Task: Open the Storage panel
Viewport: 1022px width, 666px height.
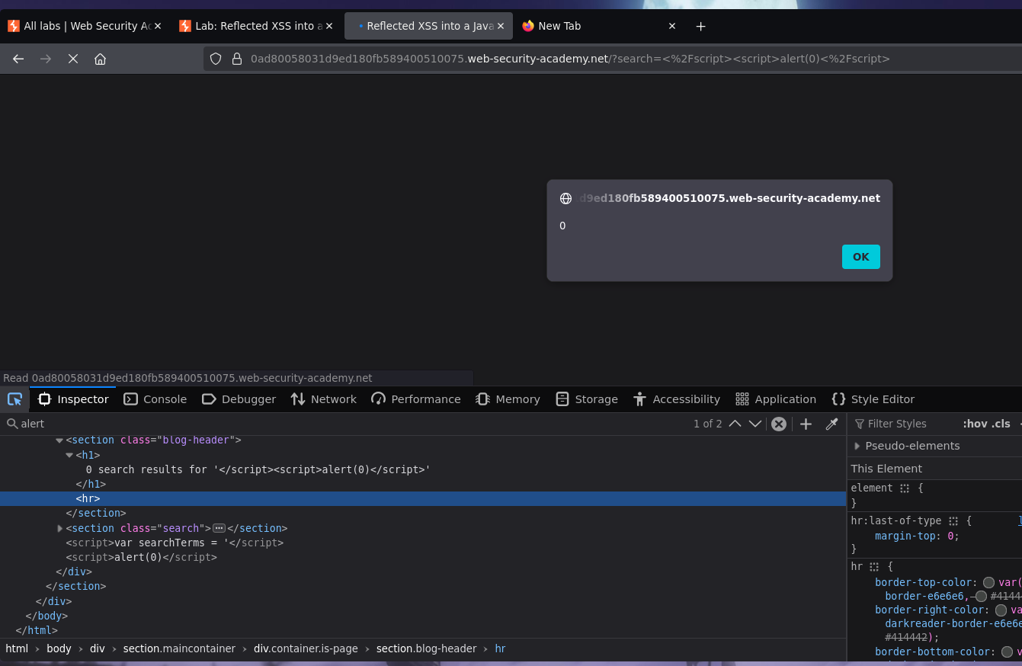Action: (x=586, y=399)
